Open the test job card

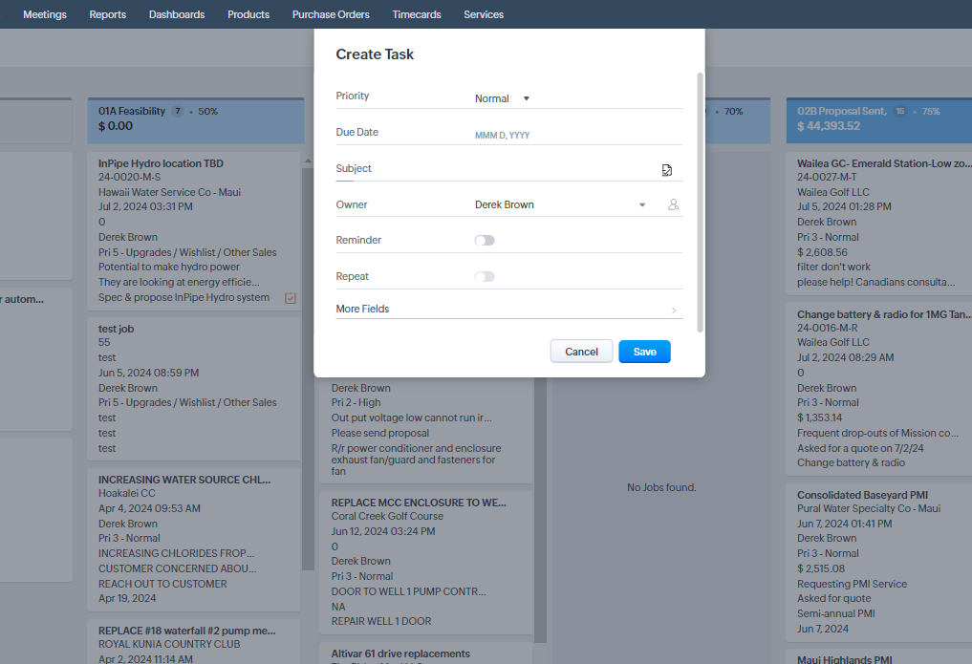(x=116, y=329)
